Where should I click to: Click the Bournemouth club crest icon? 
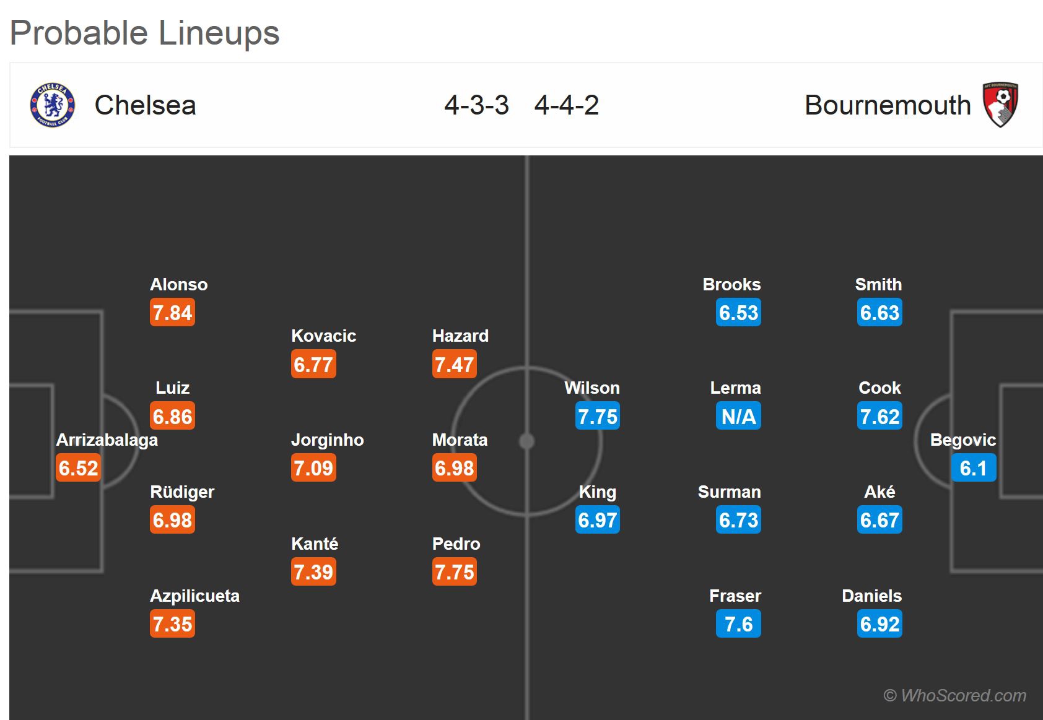[x=1000, y=105]
